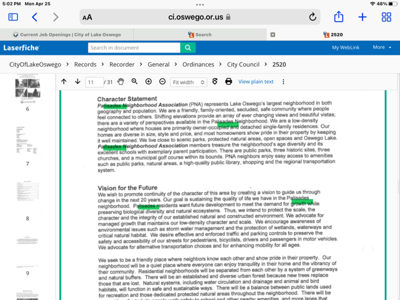This screenshot has width=400, height=300.
Task: Navigate to City Council breadcrumb
Action: click(x=243, y=64)
